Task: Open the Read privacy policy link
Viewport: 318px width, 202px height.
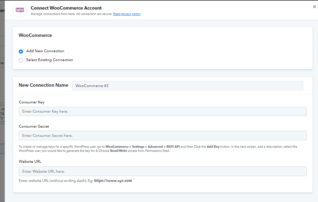Action: tap(127, 14)
